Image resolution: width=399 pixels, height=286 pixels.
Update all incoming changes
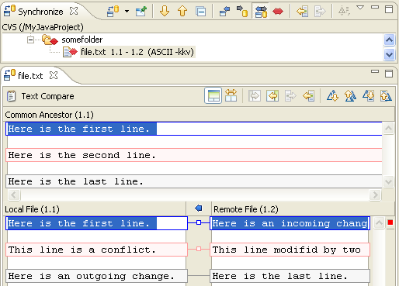tap(302, 11)
